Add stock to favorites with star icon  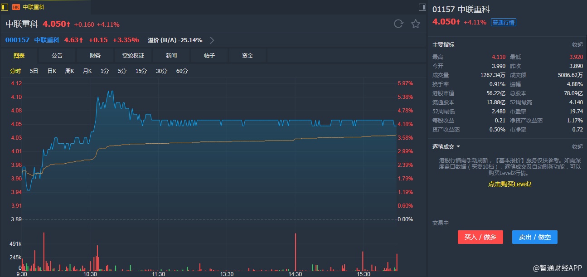pos(415,24)
